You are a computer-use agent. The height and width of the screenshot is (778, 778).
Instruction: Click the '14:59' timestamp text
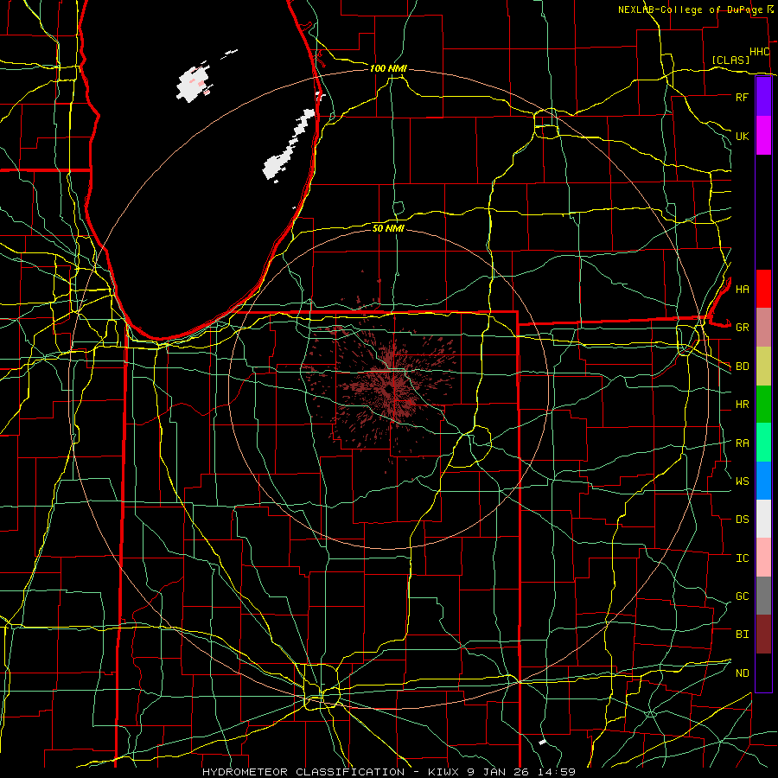559,772
